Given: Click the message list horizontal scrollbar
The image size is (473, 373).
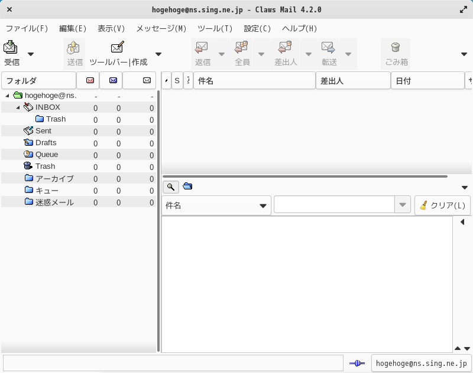Looking at the screenshot, I should pyautogui.click(x=304, y=176).
